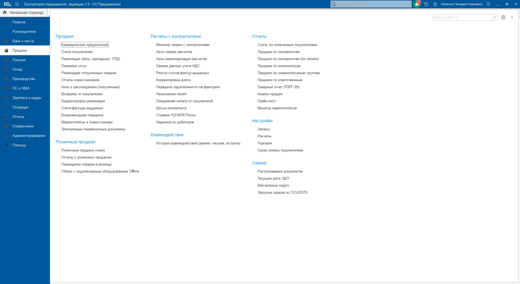Open Отчеты о розничных продажах
The image size is (520, 284).
tap(86, 157)
